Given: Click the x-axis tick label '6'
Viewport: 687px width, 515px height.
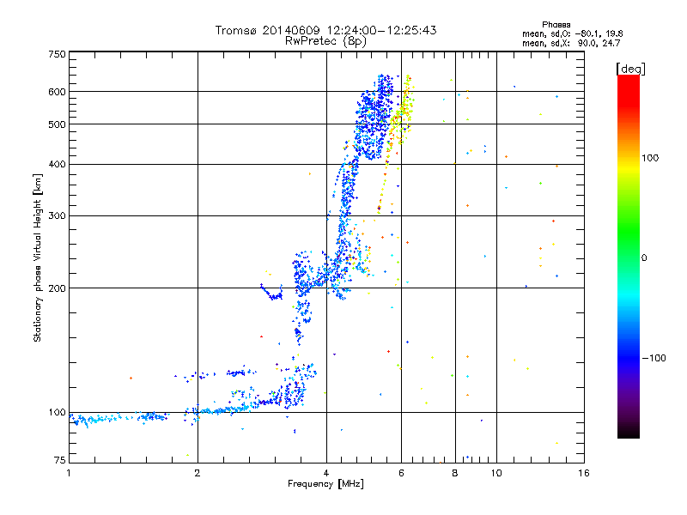Looking at the screenshot, I should [x=401, y=473].
